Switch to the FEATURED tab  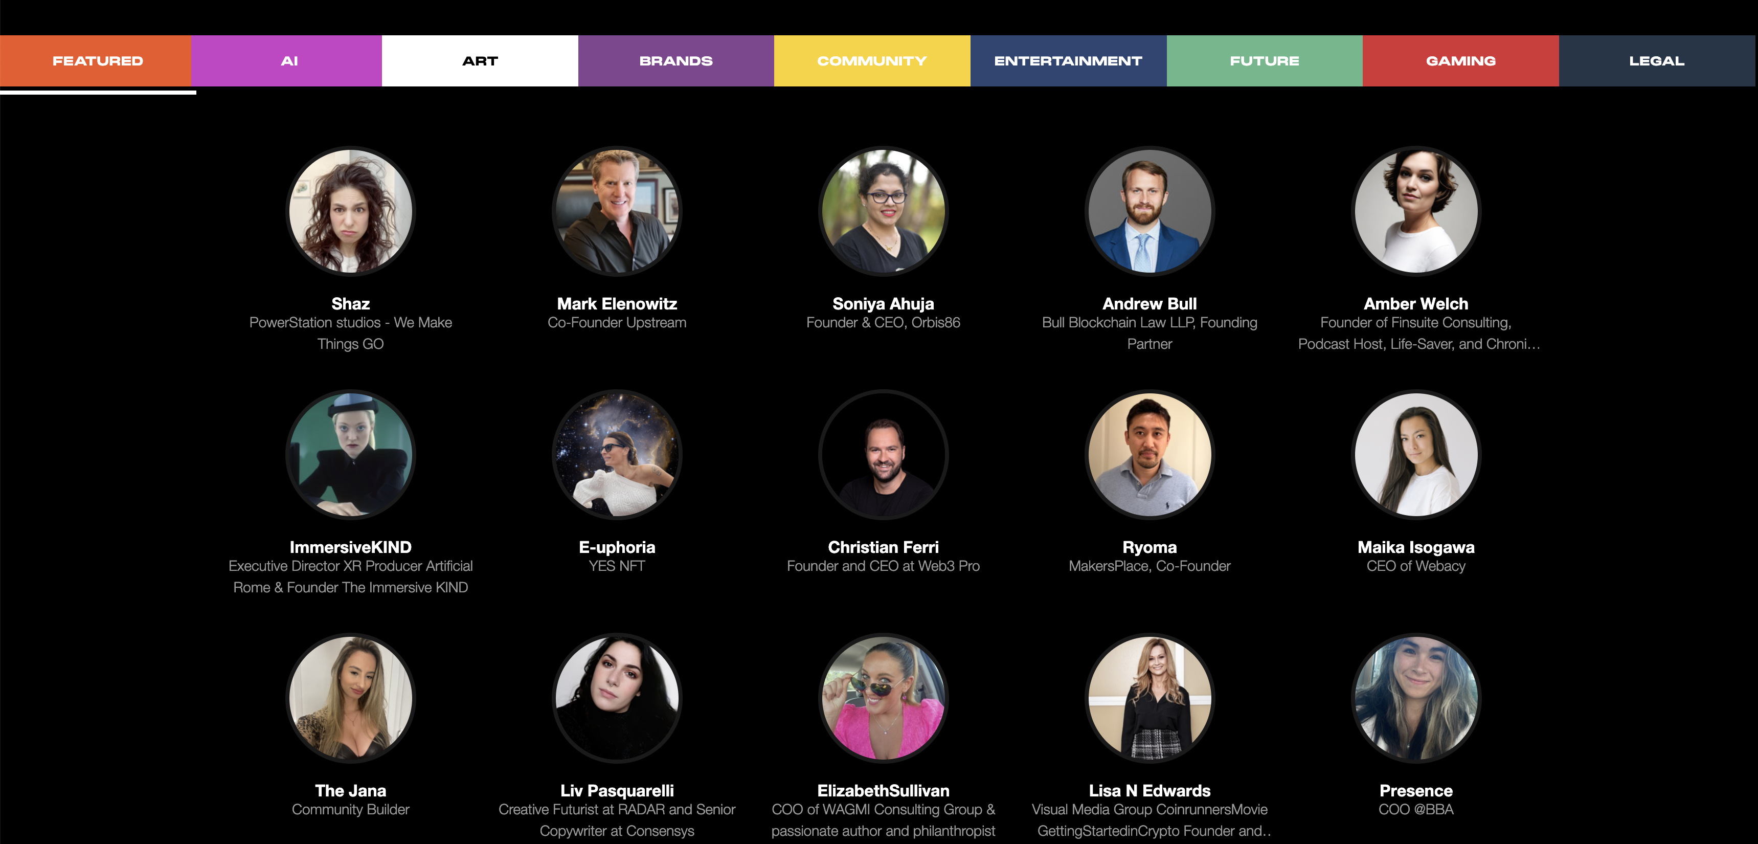click(97, 60)
